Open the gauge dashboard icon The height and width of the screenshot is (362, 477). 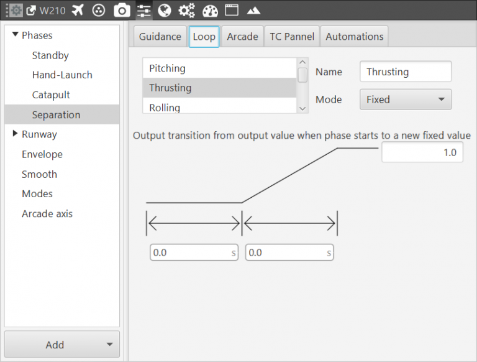pos(210,11)
